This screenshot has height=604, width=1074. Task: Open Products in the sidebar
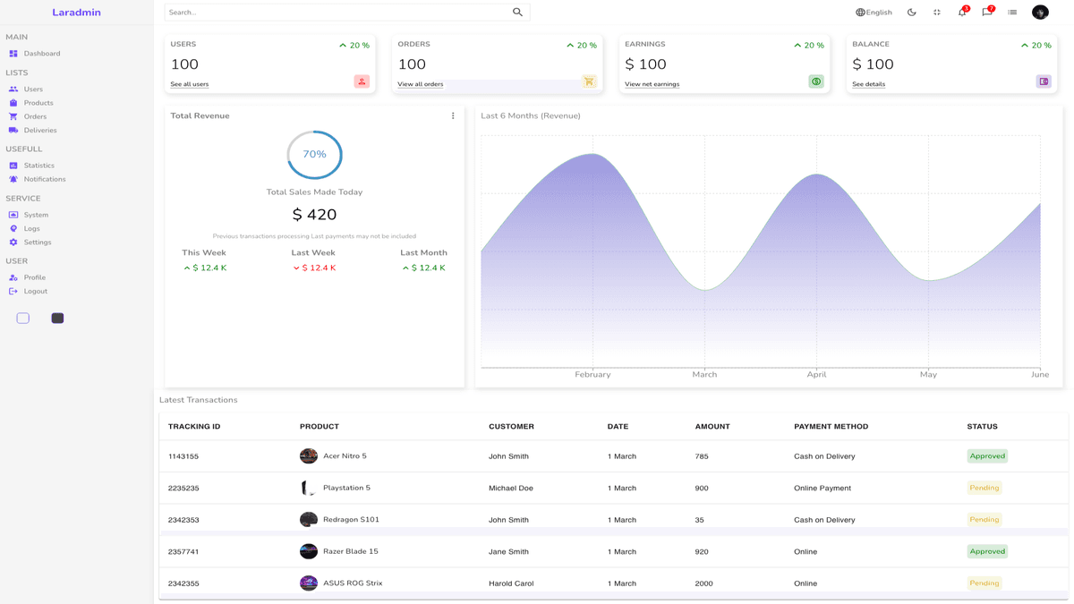point(38,103)
